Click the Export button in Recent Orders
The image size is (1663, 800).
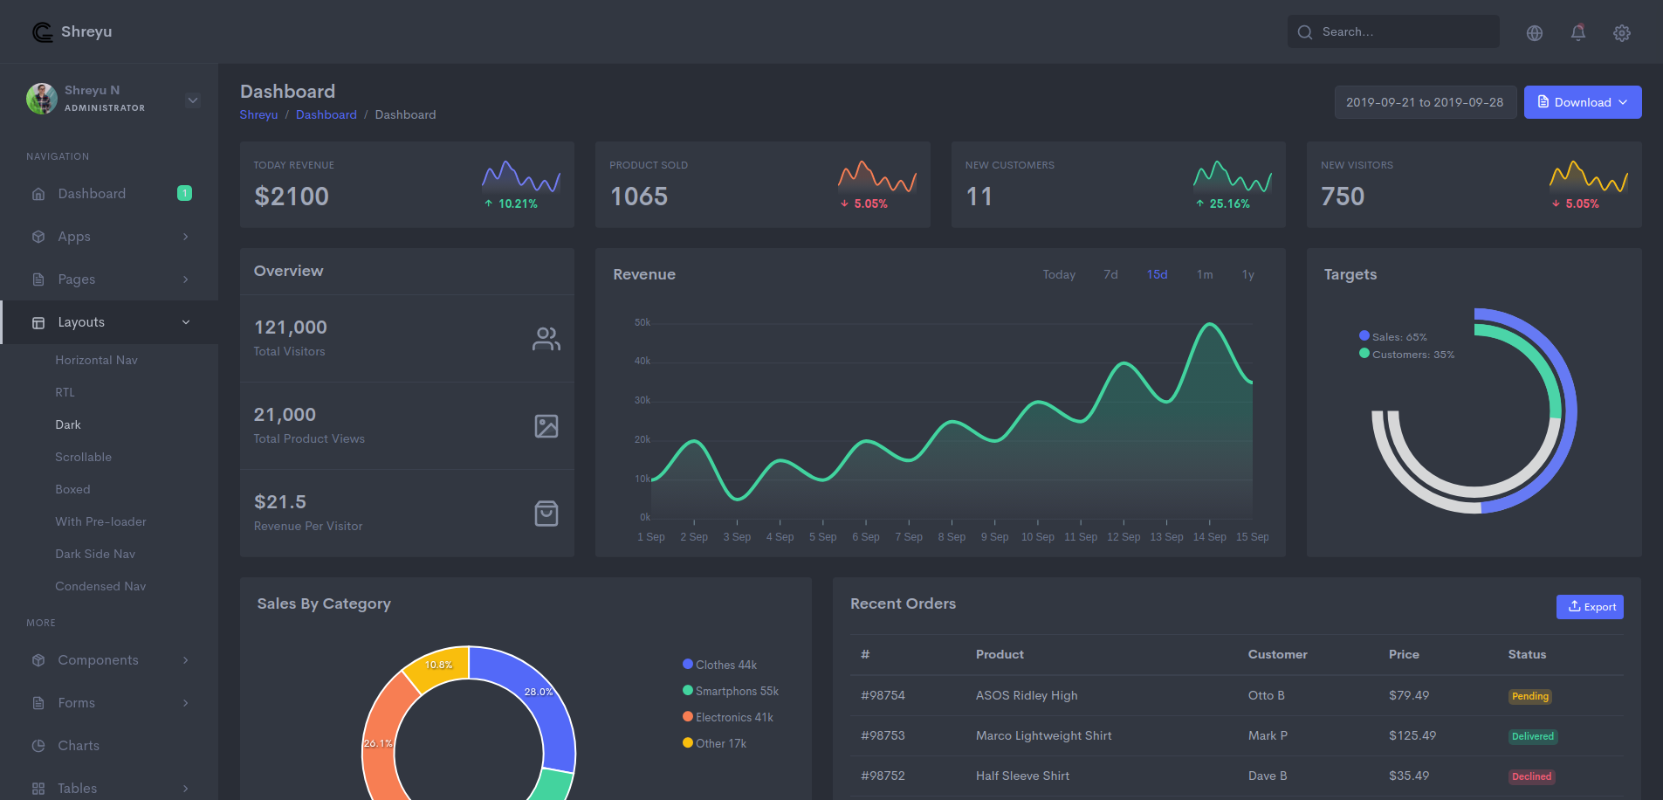coord(1590,607)
